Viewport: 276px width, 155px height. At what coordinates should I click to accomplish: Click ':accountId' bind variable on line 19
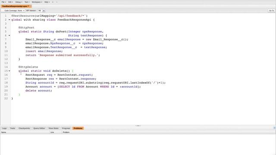(x=129, y=87)
